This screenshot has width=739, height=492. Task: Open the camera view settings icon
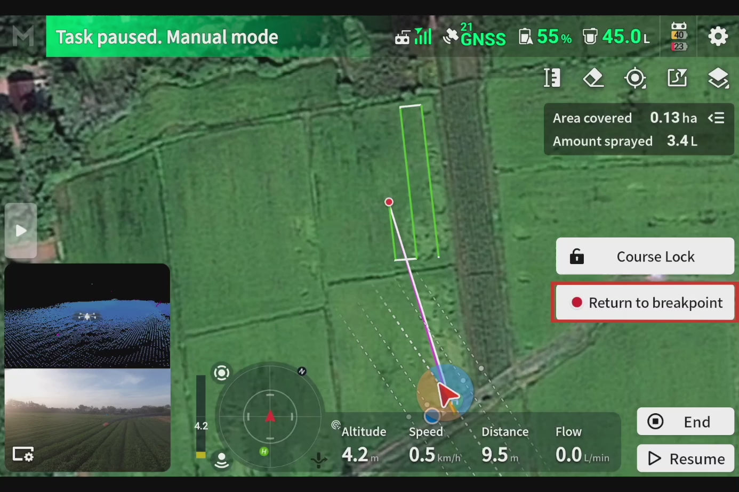(23, 454)
